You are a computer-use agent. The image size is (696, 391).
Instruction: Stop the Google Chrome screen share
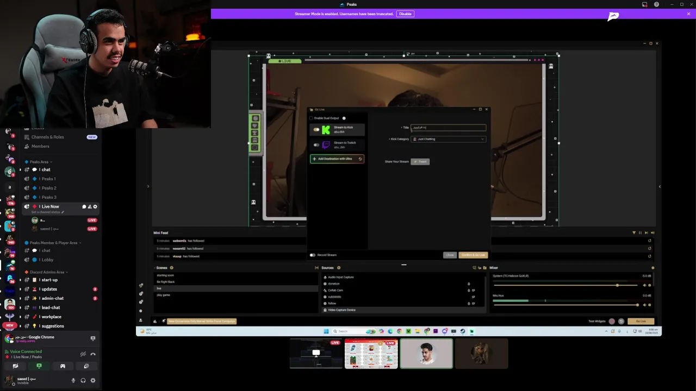click(93, 338)
